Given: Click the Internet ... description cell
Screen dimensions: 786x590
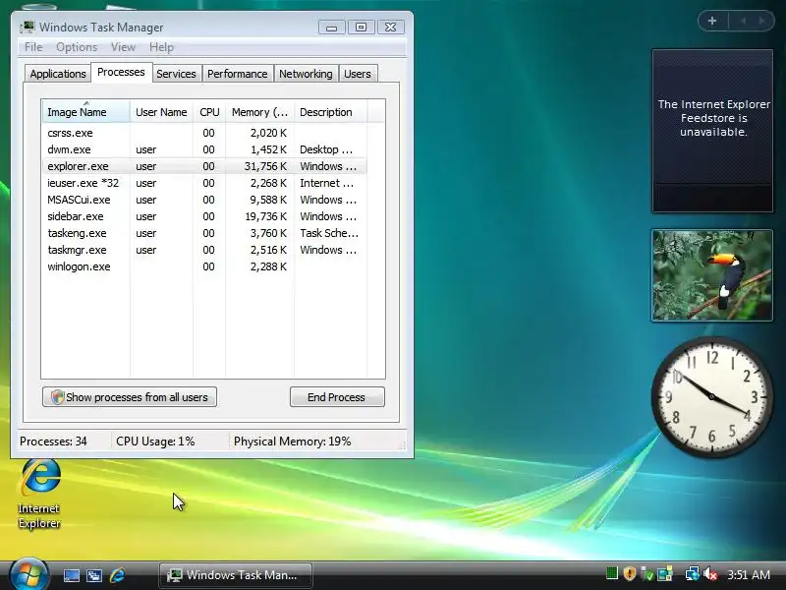Looking at the screenshot, I should 326,183.
